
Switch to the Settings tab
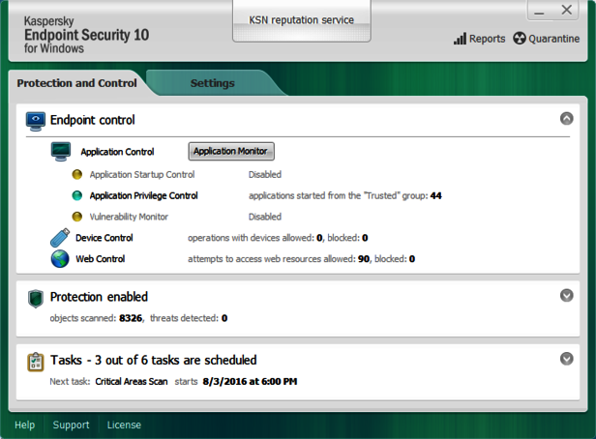click(212, 83)
